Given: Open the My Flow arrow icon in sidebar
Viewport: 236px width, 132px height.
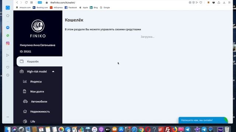Looking at the screenshot, I should (8, 55).
